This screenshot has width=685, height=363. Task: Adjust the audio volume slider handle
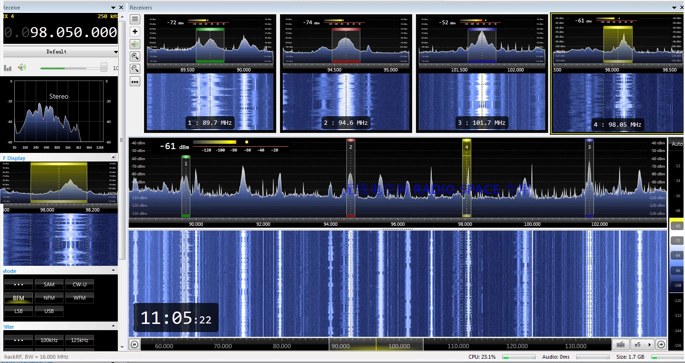coord(104,68)
